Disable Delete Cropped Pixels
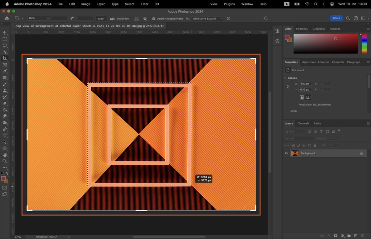 coord(153,18)
